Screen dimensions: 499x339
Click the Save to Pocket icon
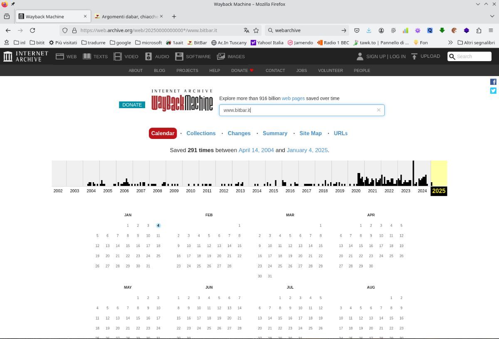pyautogui.click(x=357, y=30)
